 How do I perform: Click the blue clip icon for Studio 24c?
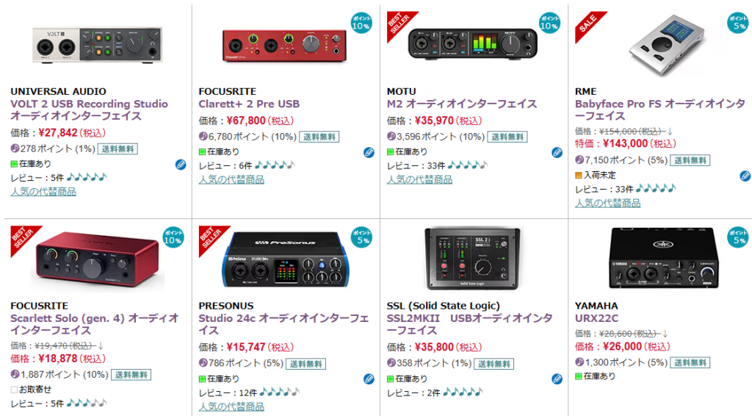pos(369,379)
